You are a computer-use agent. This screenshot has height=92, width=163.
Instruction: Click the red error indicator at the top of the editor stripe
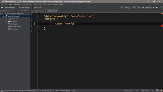pyautogui.click(x=162, y=14)
